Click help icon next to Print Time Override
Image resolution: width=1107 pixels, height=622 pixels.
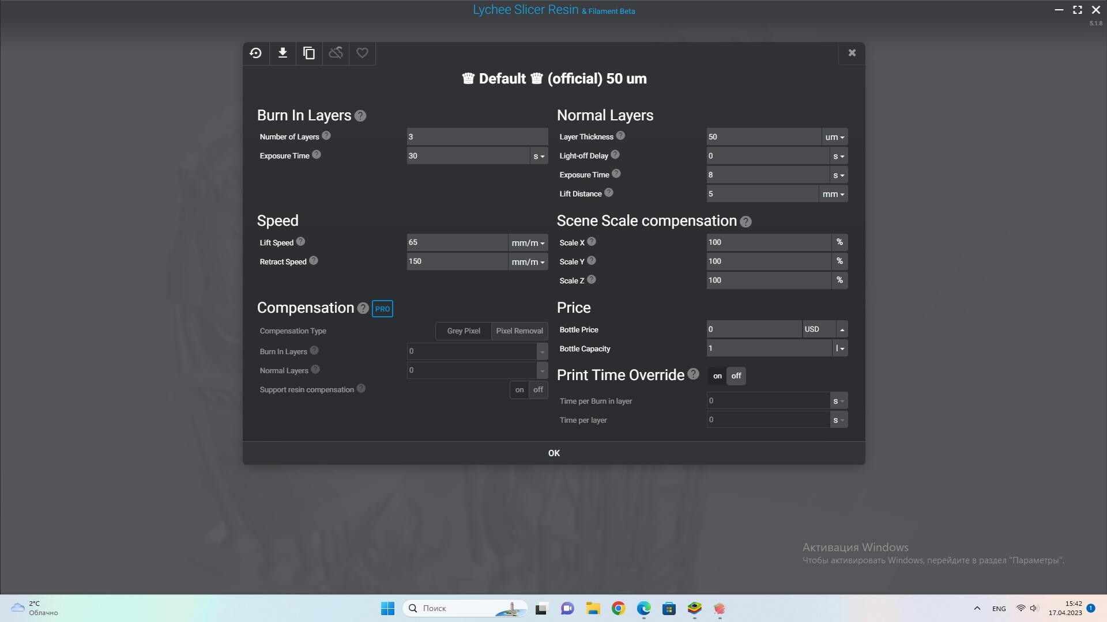tap(693, 374)
